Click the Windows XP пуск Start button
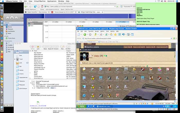The image size is (180, 113). (82, 106)
